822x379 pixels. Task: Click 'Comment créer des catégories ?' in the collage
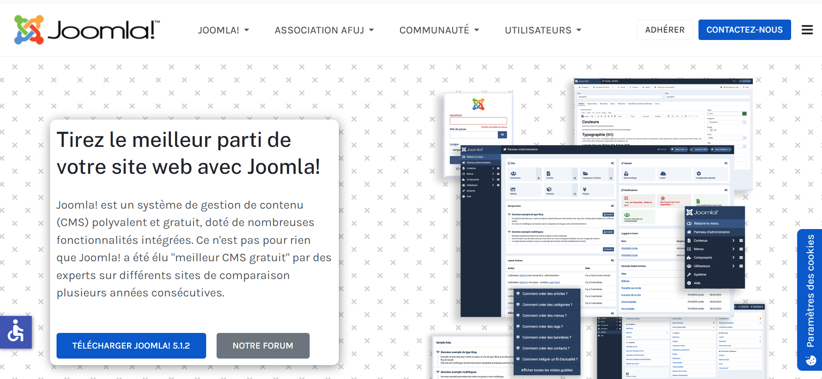click(547, 305)
